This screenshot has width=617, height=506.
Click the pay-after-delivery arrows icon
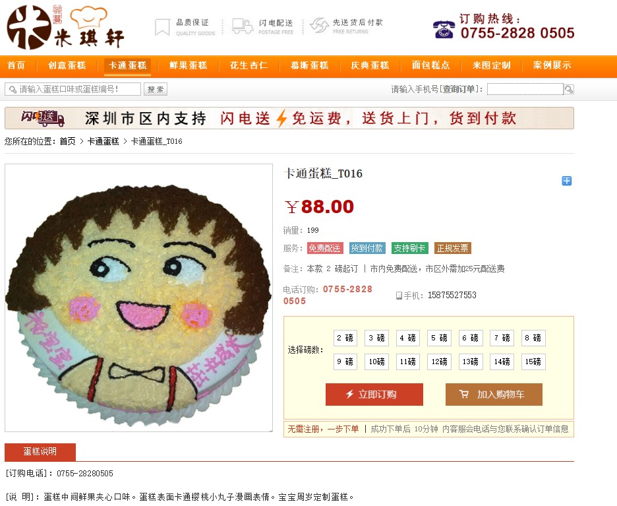tap(319, 26)
